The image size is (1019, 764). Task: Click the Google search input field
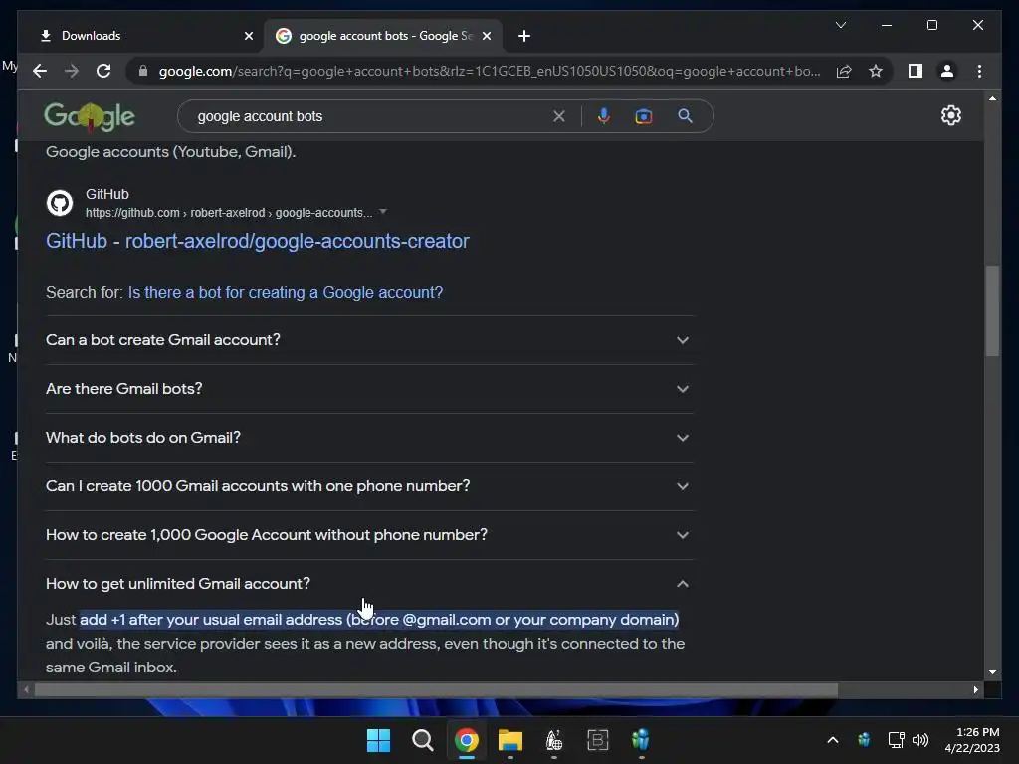click(x=370, y=116)
